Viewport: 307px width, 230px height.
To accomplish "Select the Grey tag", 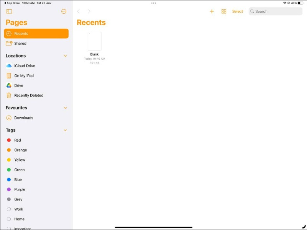I will click(36, 199).
